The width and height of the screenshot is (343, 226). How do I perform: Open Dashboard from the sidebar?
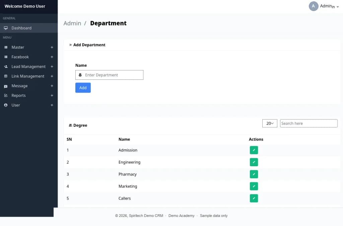click(29, 28)
